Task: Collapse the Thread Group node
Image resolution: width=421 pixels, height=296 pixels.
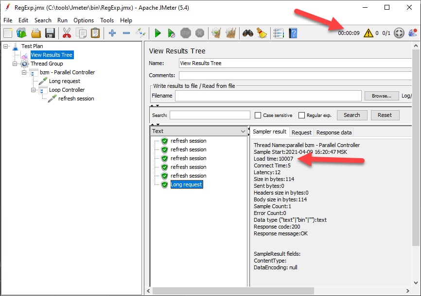Action: coord(15,64)
